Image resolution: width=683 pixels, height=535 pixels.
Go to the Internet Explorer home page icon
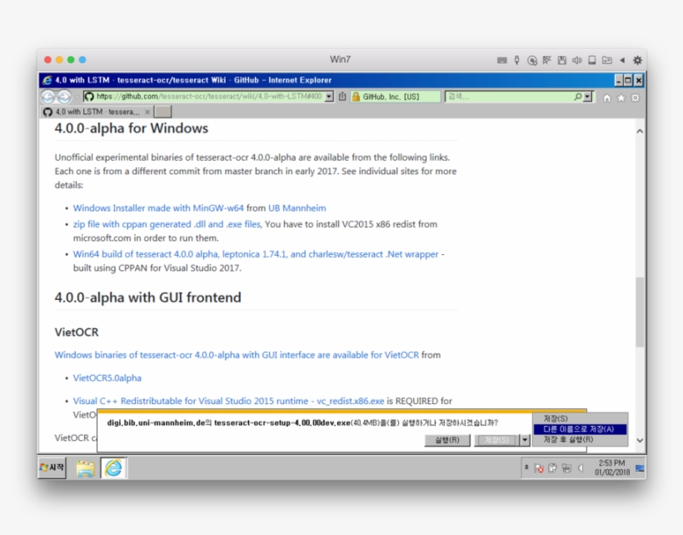[606, 98]
